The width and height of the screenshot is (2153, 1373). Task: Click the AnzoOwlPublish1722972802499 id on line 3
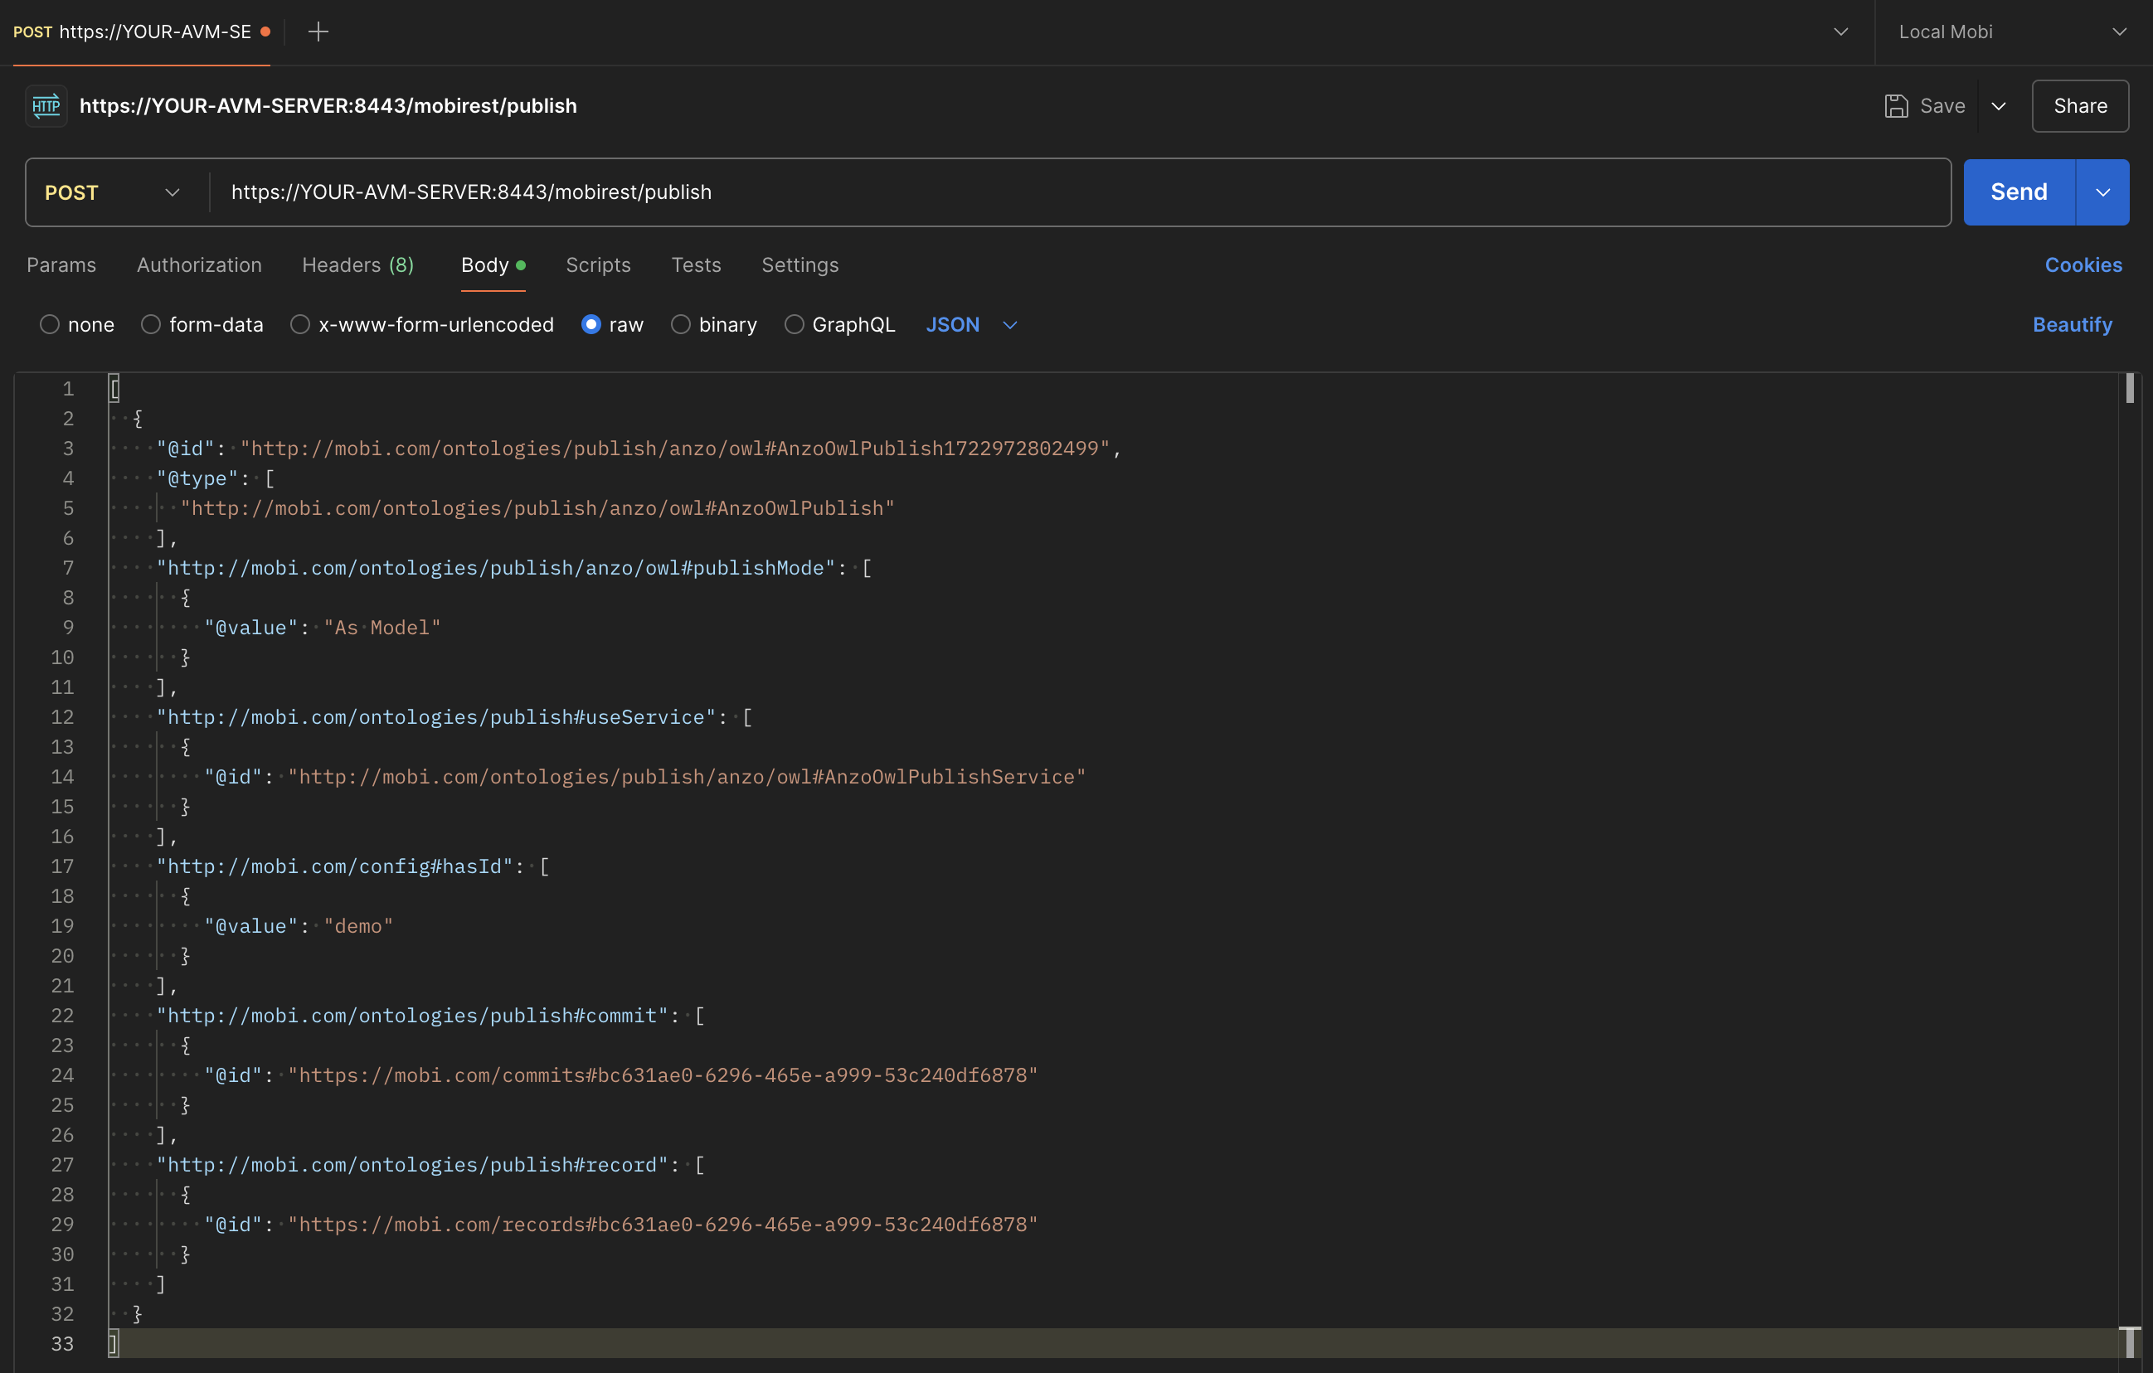click(675, 448)
